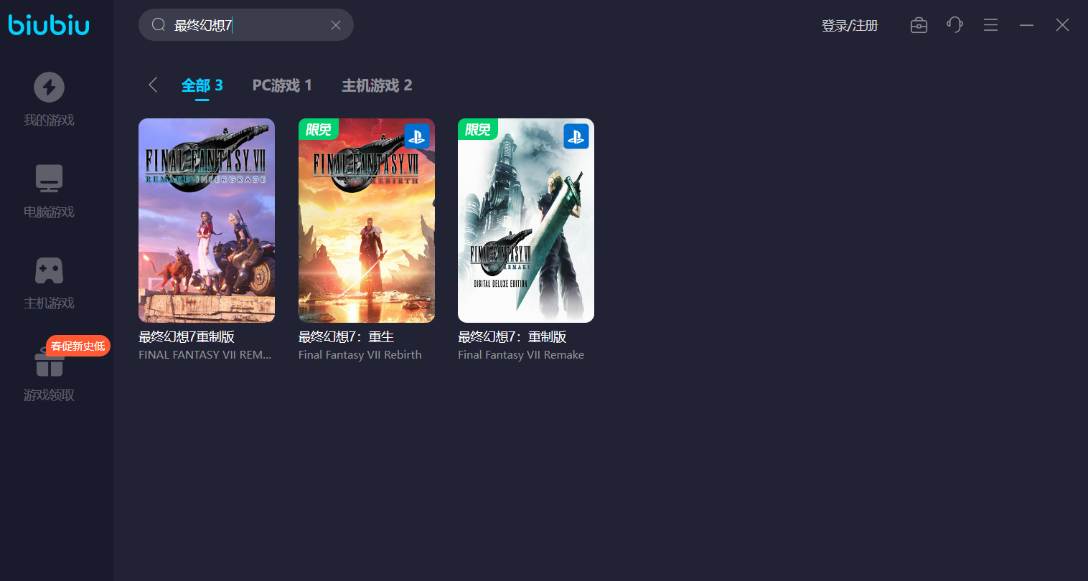This screenshot has width=1088, height=581.
Task: Click PlayStation icon on Rebirth cover
Action: pyautogui.click(x=416, y=136)
